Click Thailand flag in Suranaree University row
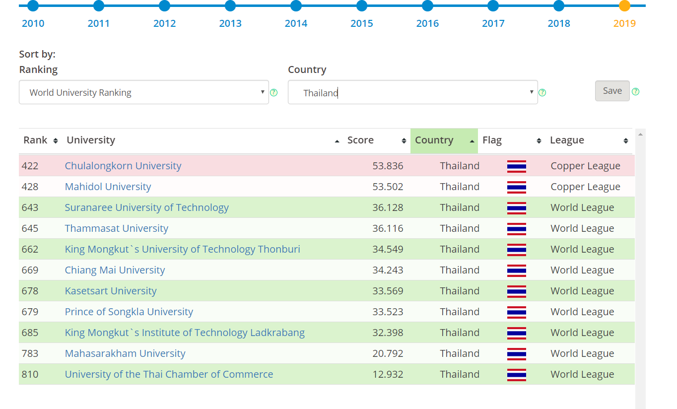 pyautogui.click(x=517, y=208)
